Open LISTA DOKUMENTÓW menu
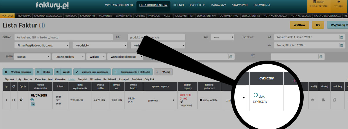 click(153, 5)
